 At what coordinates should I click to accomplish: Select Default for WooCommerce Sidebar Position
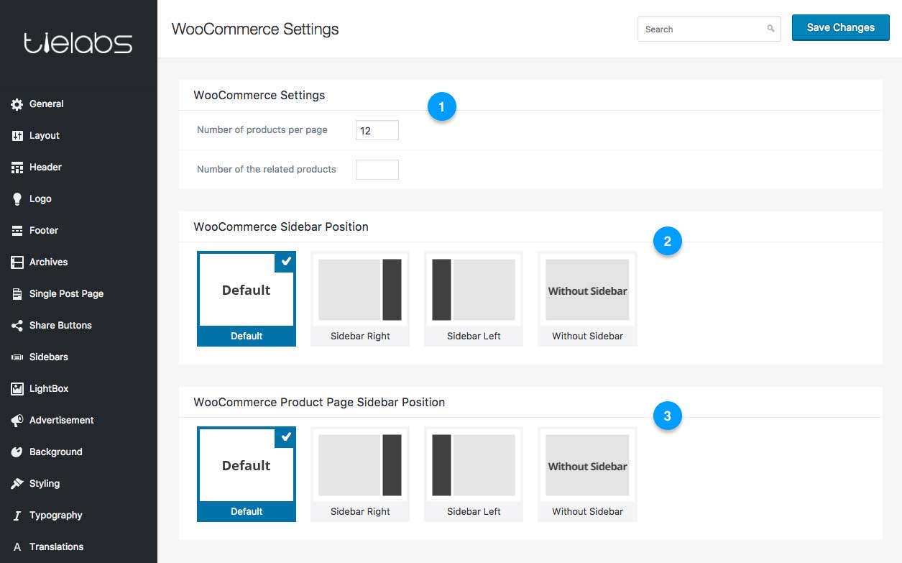point(247,298)
